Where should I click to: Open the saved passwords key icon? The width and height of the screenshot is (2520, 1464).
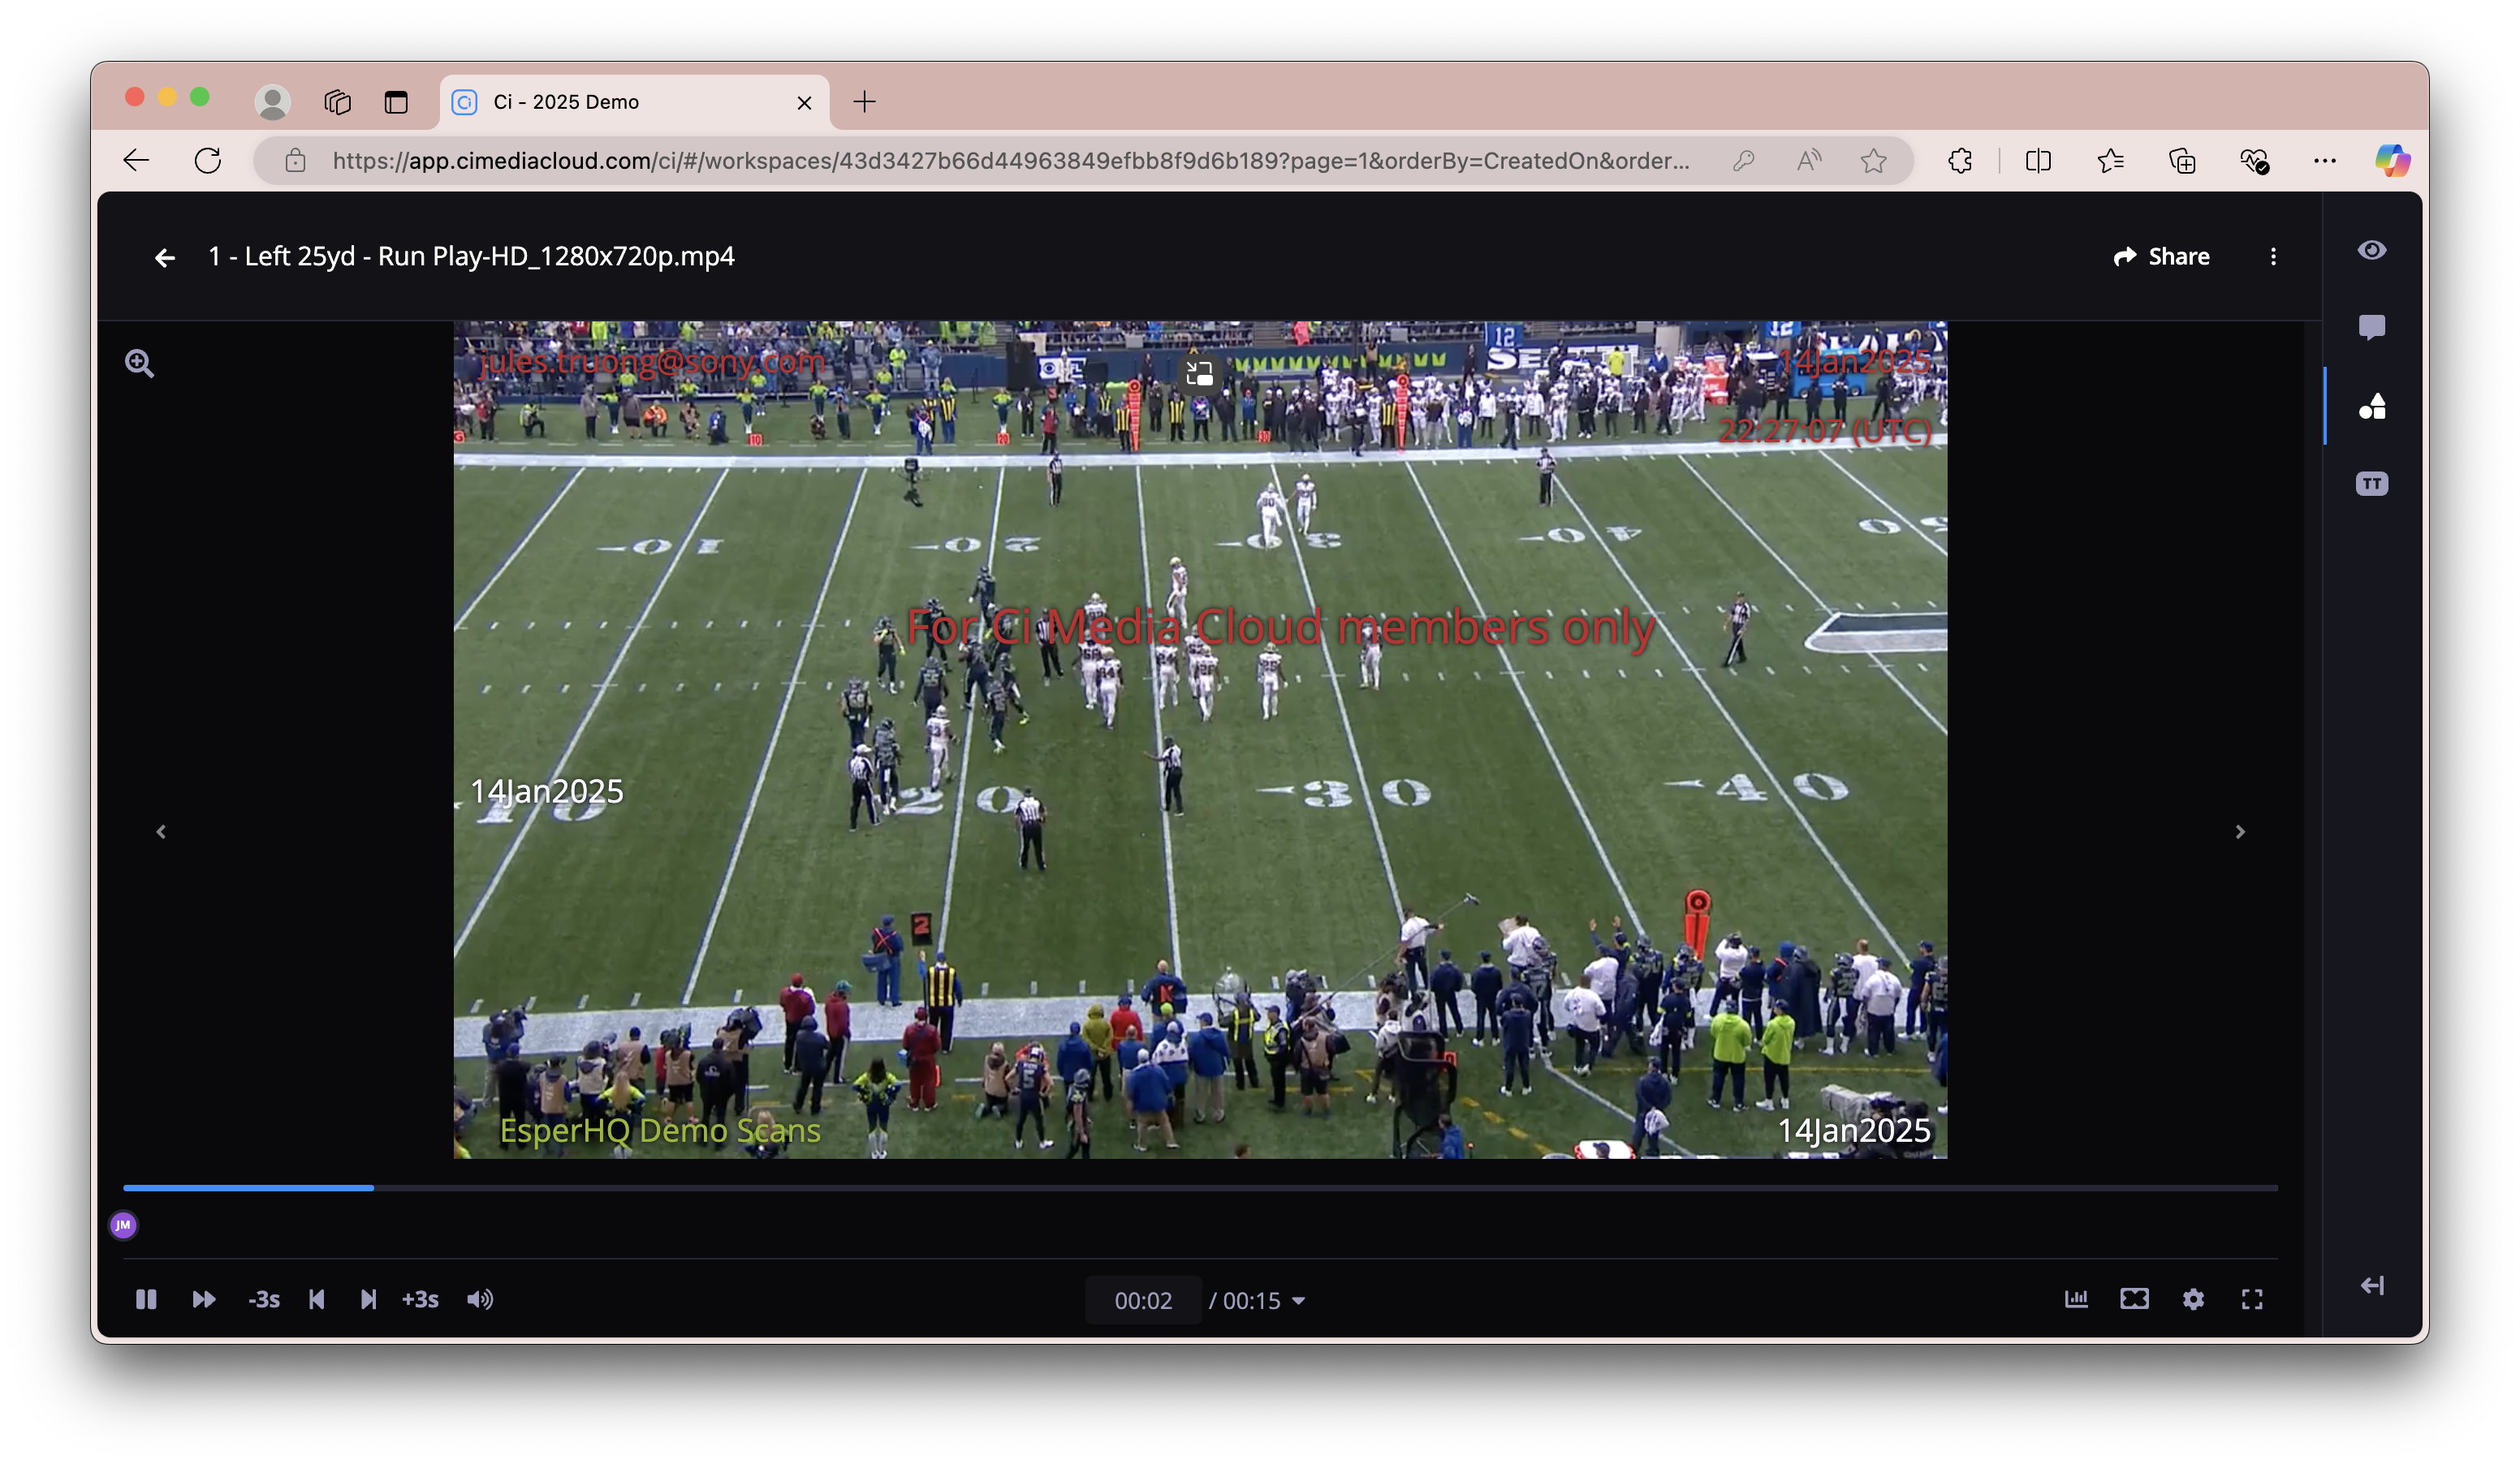click(x=1743, y=160)
